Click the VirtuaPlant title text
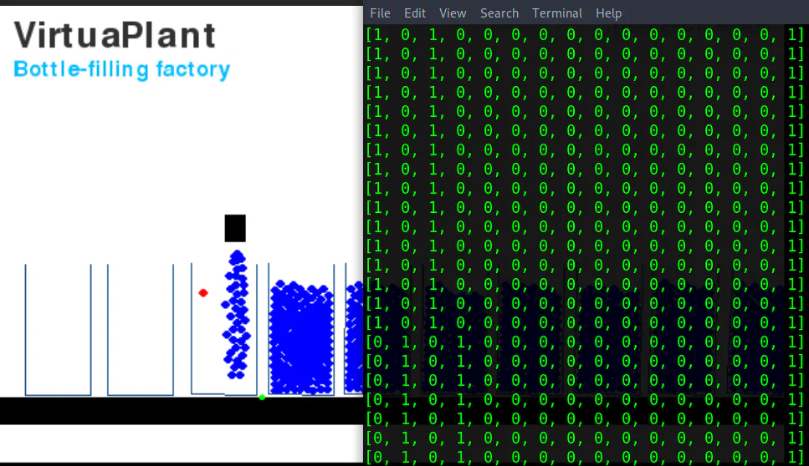This screenshot has height=466, width=809. pyautogui.click(x=115, y=36)
